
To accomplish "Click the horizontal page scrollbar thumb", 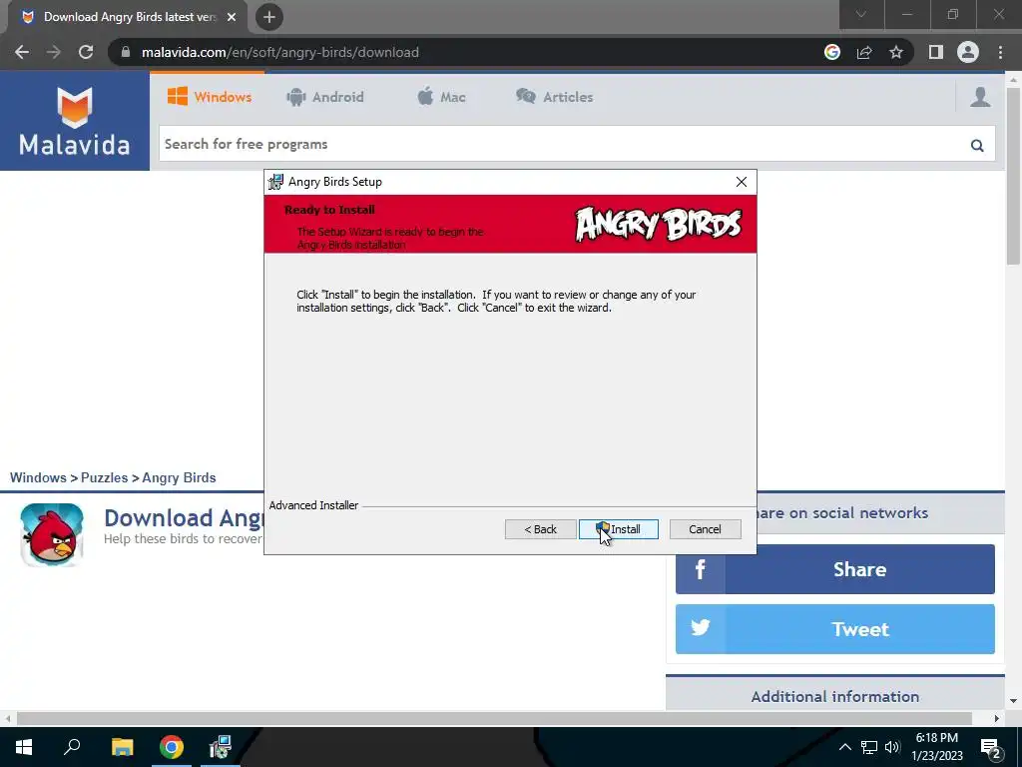I will click(494, 718).
